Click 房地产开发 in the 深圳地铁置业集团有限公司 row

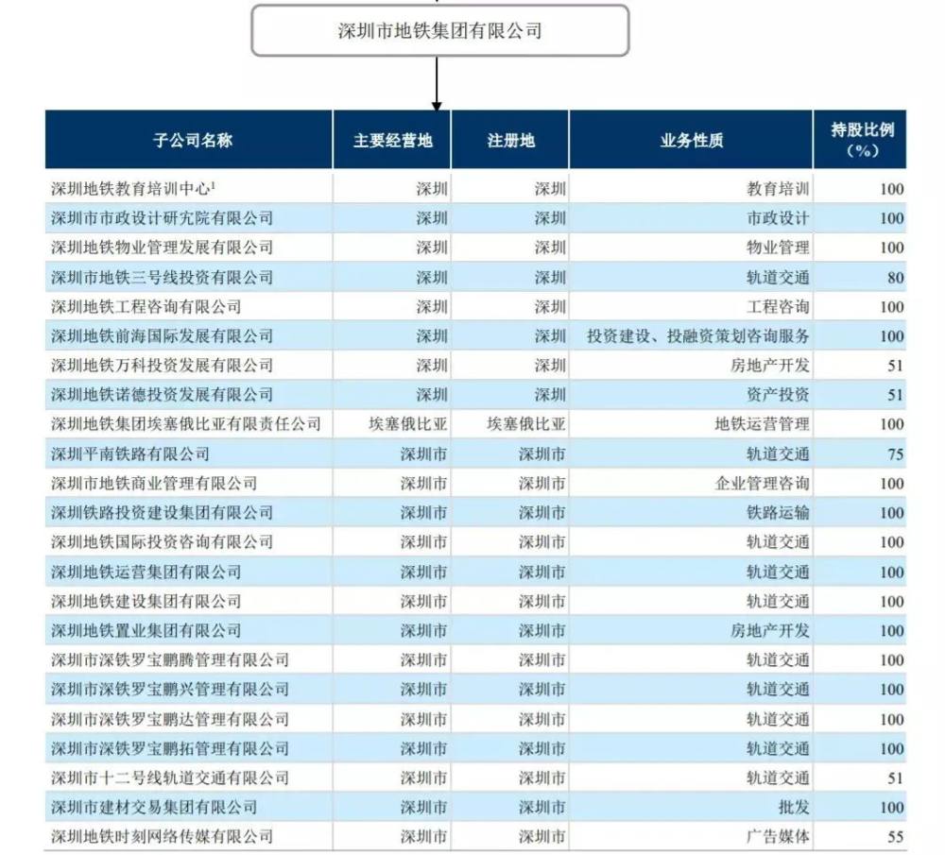(770, 631)
